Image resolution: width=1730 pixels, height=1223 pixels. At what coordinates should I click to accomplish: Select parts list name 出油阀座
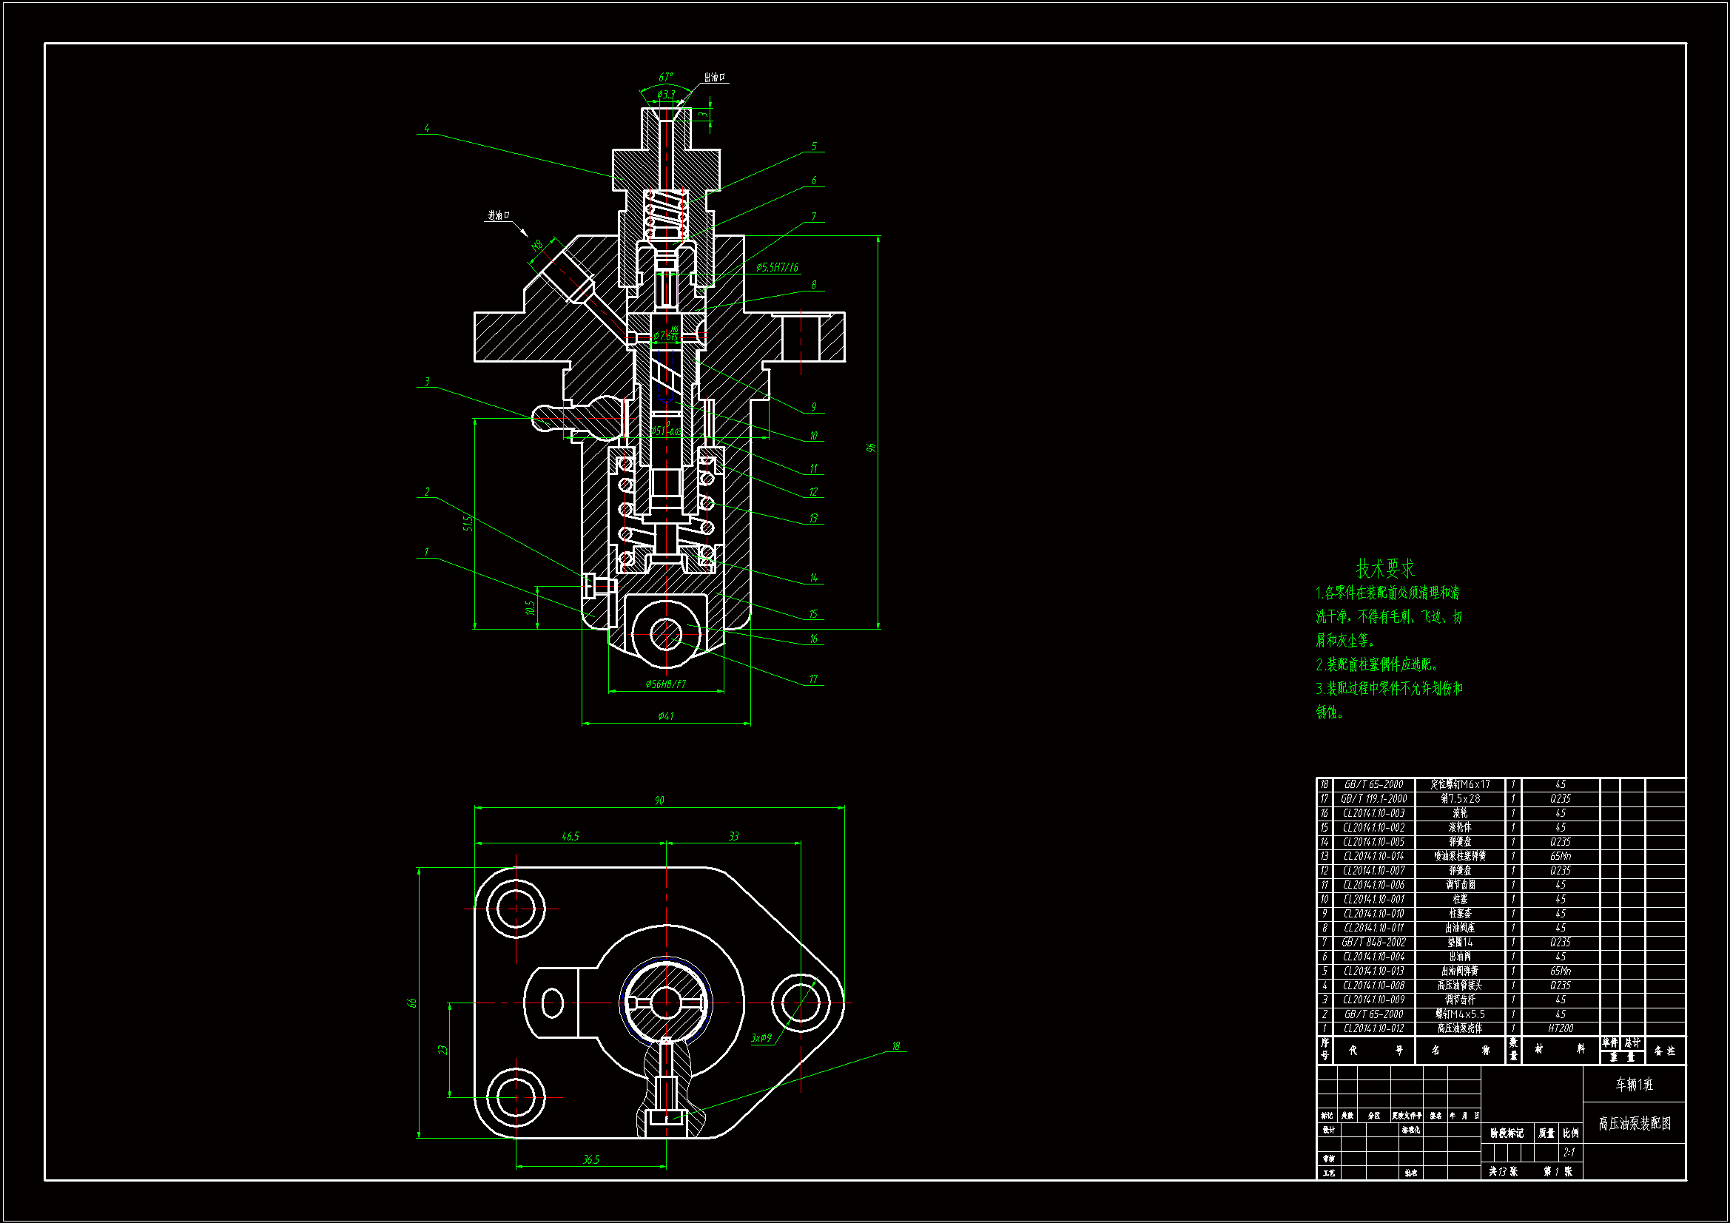(x=1459, y=928)
